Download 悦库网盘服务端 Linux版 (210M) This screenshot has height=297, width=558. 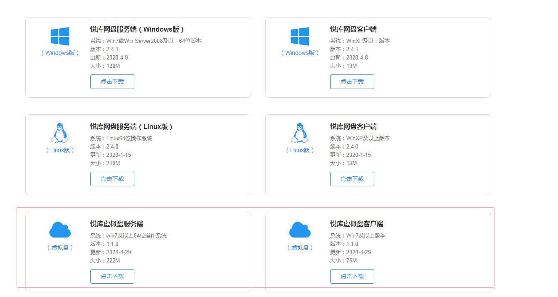point(112,179)
